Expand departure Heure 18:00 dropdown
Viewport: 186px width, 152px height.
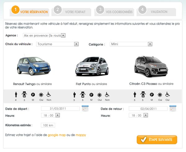click(51, 115)
